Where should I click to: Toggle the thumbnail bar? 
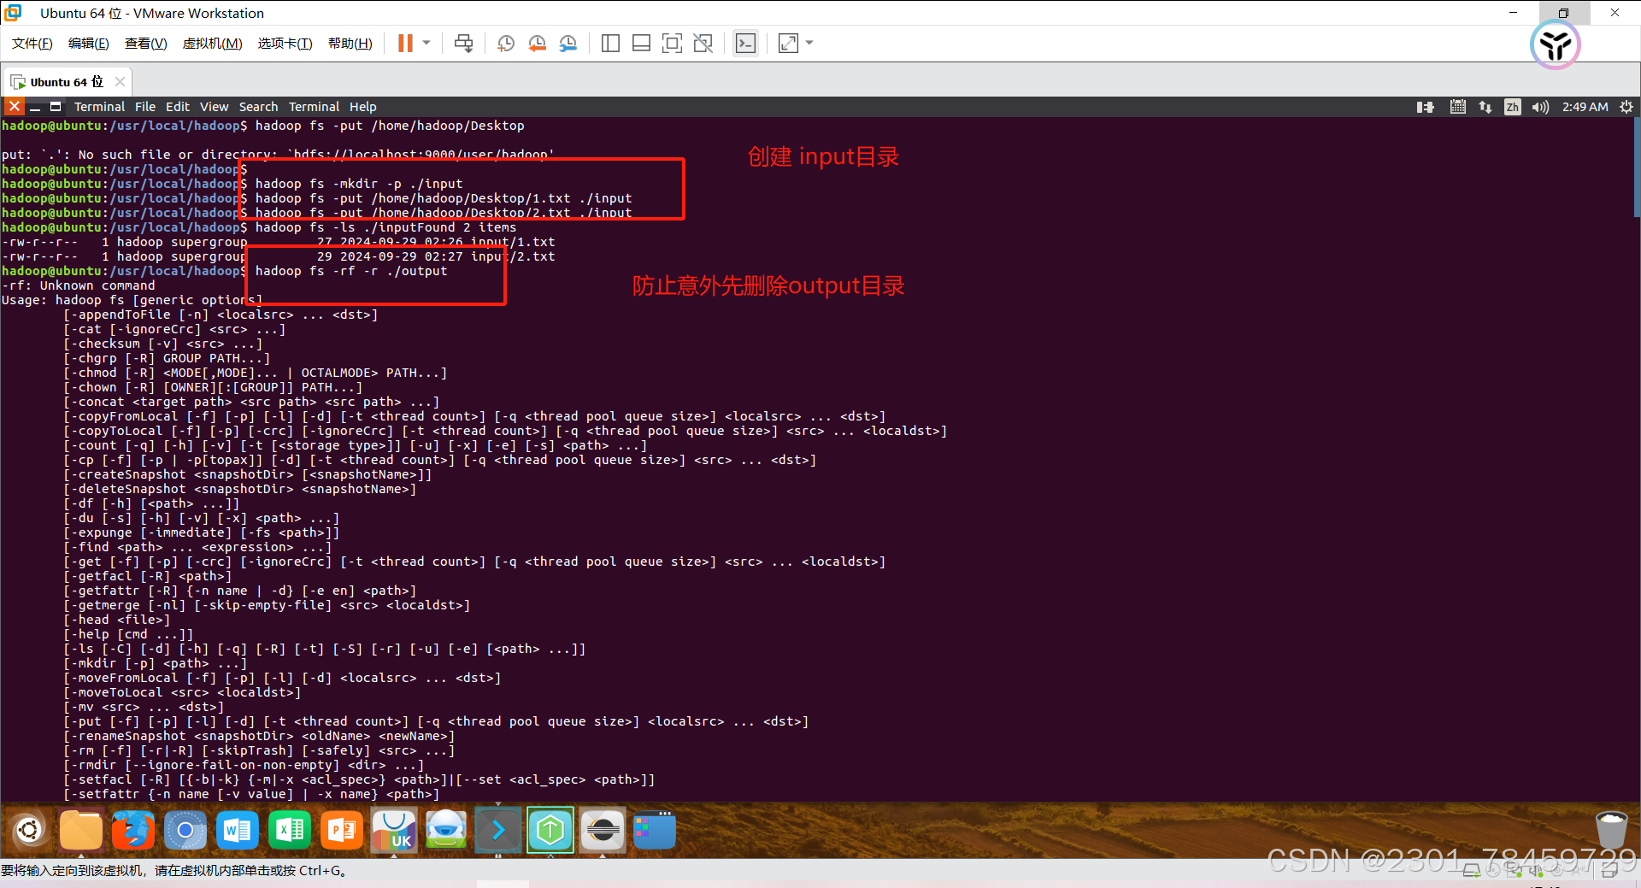pyautogui.click(x=641, y=43)
